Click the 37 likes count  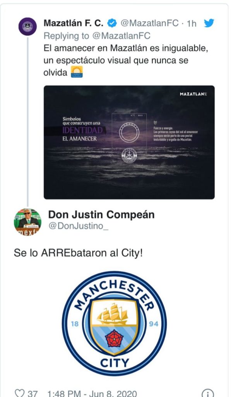click(x=33, y=394)
